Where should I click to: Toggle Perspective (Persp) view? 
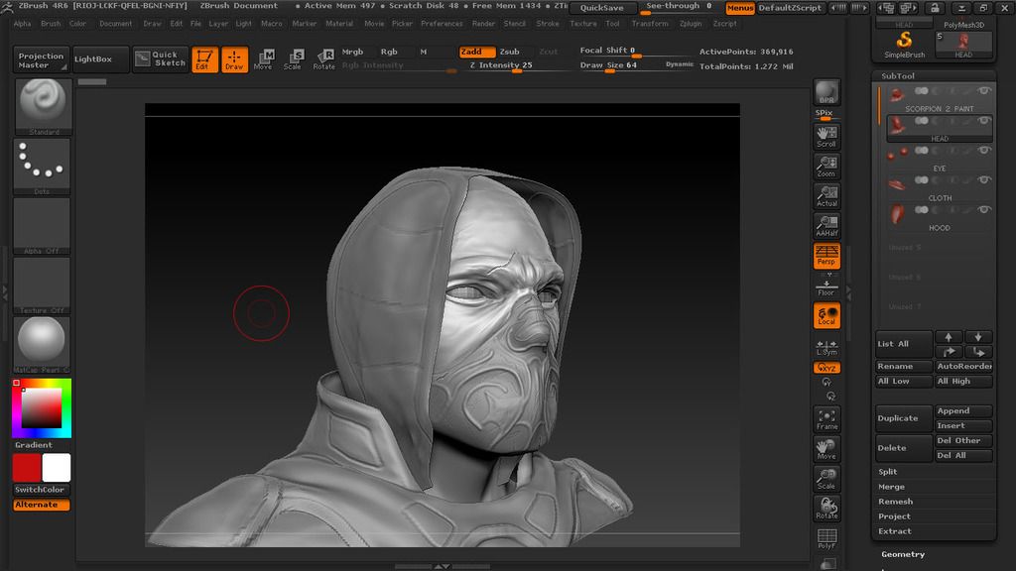pyautogui.click(x=826, y=256)
